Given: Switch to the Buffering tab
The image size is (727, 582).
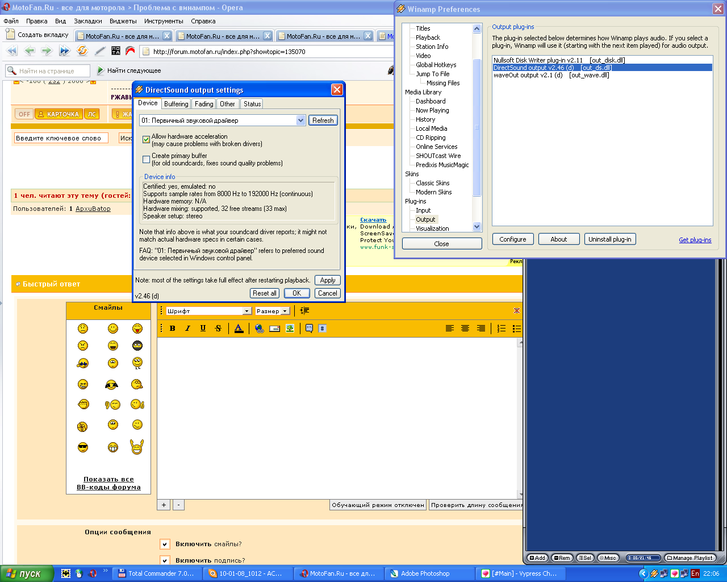Looking at the screenshot, I should [x=176, y=104].
